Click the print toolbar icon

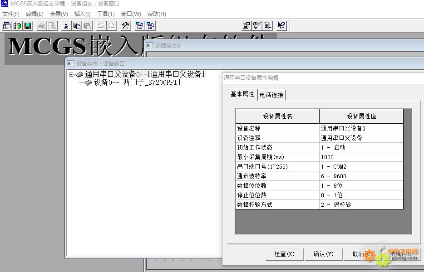(42, 26)
